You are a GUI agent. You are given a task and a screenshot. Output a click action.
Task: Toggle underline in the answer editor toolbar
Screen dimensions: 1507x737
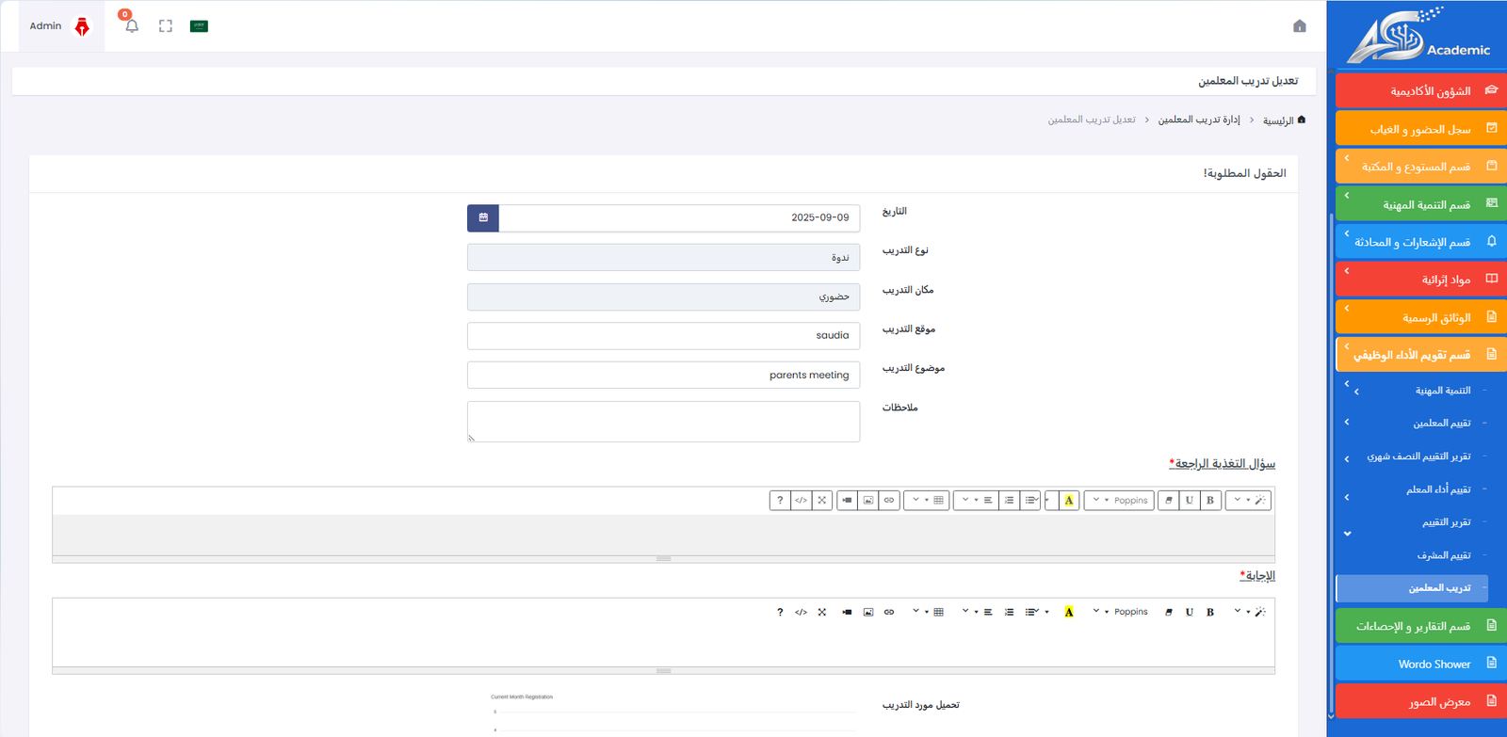click(1190, 613)
